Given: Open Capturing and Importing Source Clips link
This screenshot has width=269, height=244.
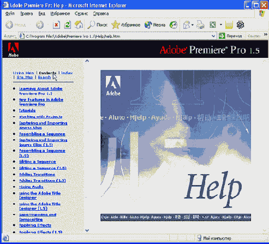Looking at the screenshot, I should pos(43,125).
